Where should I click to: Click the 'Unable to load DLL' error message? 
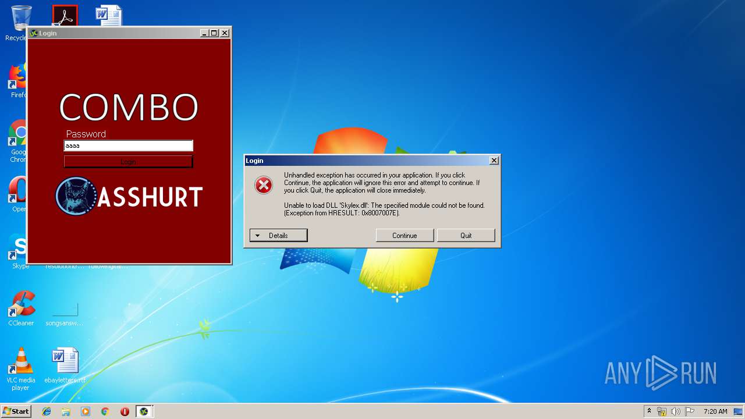pos(384,209)
